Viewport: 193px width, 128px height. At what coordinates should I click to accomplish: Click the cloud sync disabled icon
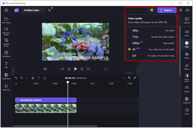click(50, 10)
